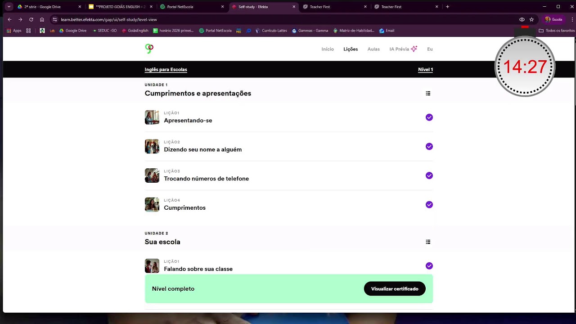576x324 pixels.
Task: Go back with browser back arrow
Action: pos(9,20)
